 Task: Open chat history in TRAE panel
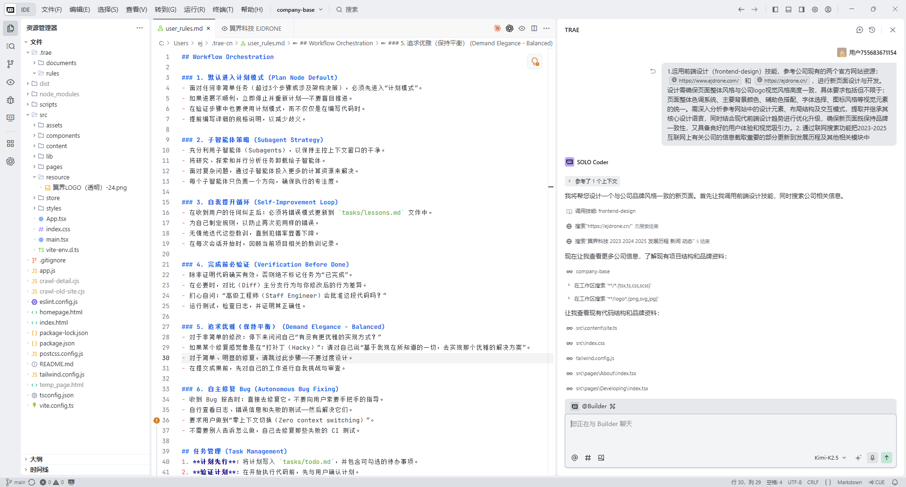(872, 30)
